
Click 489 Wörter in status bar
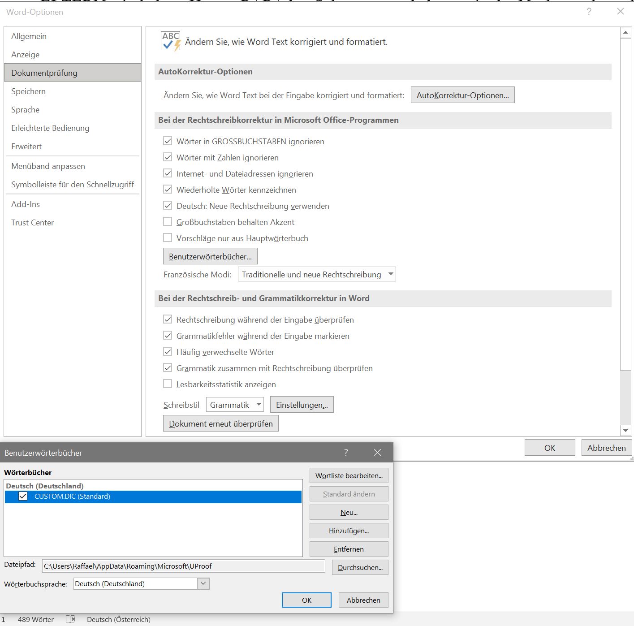[x=36, y=619]
